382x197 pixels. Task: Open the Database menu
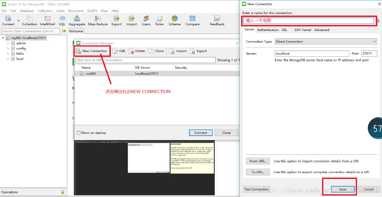coord(27,11)
